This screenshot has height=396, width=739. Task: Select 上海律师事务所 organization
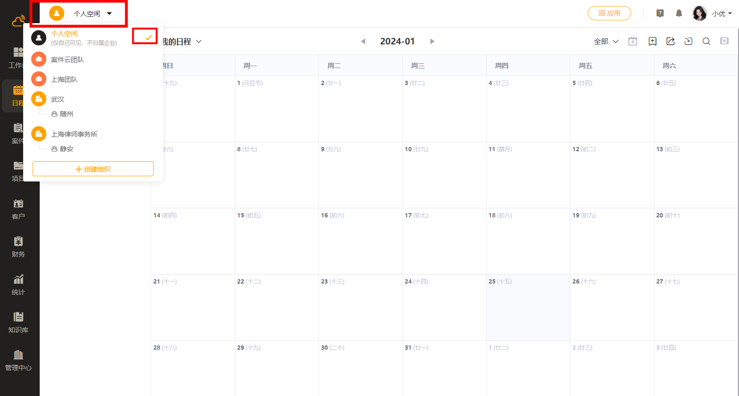click(74, 134)
